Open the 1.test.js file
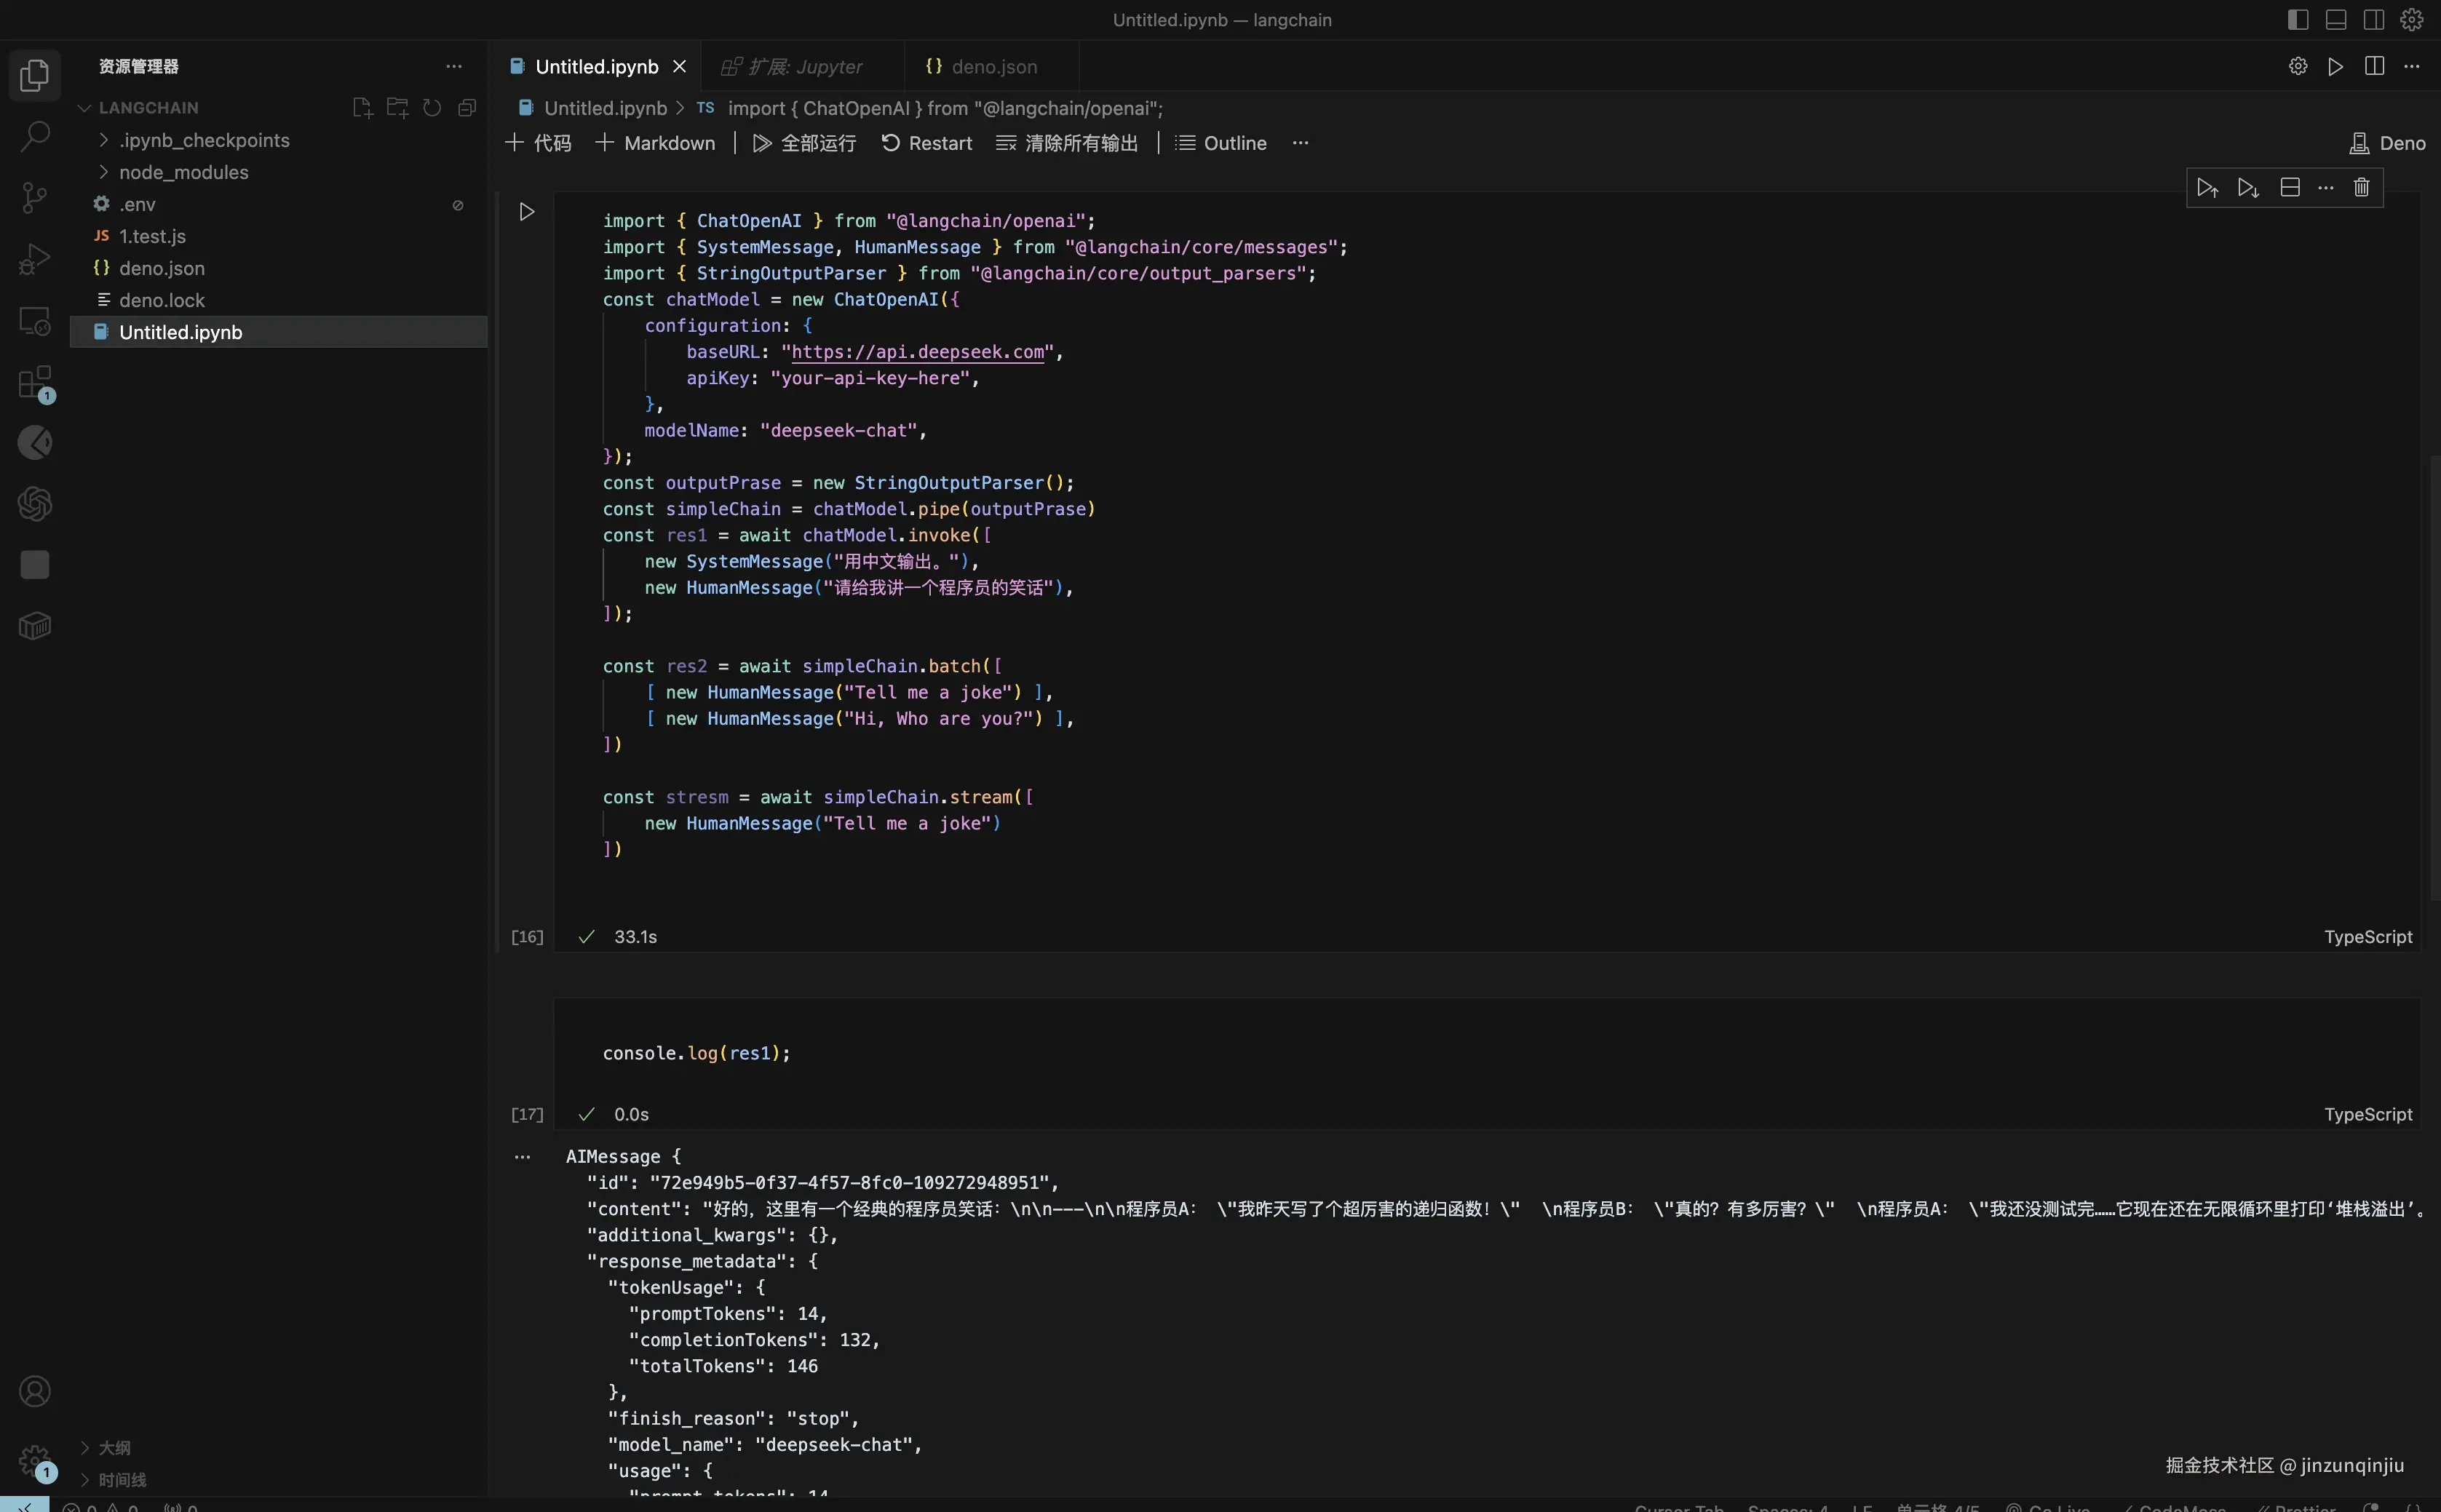 [x=152, y=236]
